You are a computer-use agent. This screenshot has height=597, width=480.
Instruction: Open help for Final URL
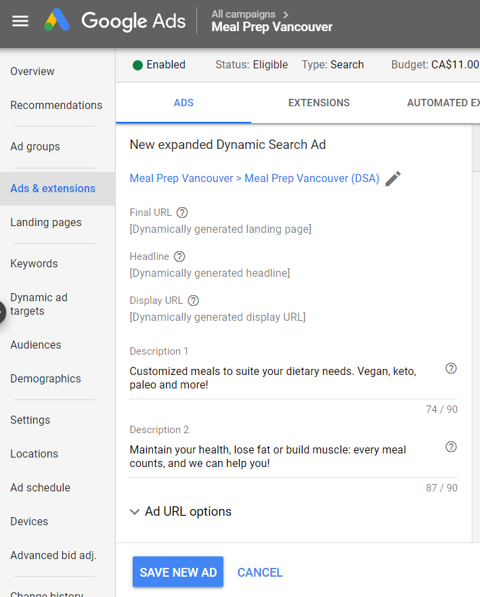click(x=181, y=213)
